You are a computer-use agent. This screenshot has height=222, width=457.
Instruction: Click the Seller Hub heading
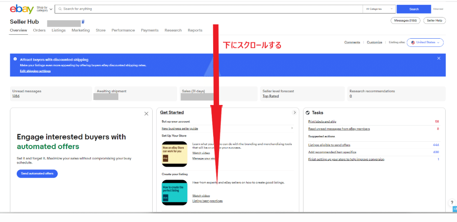(x=24, y=22)
